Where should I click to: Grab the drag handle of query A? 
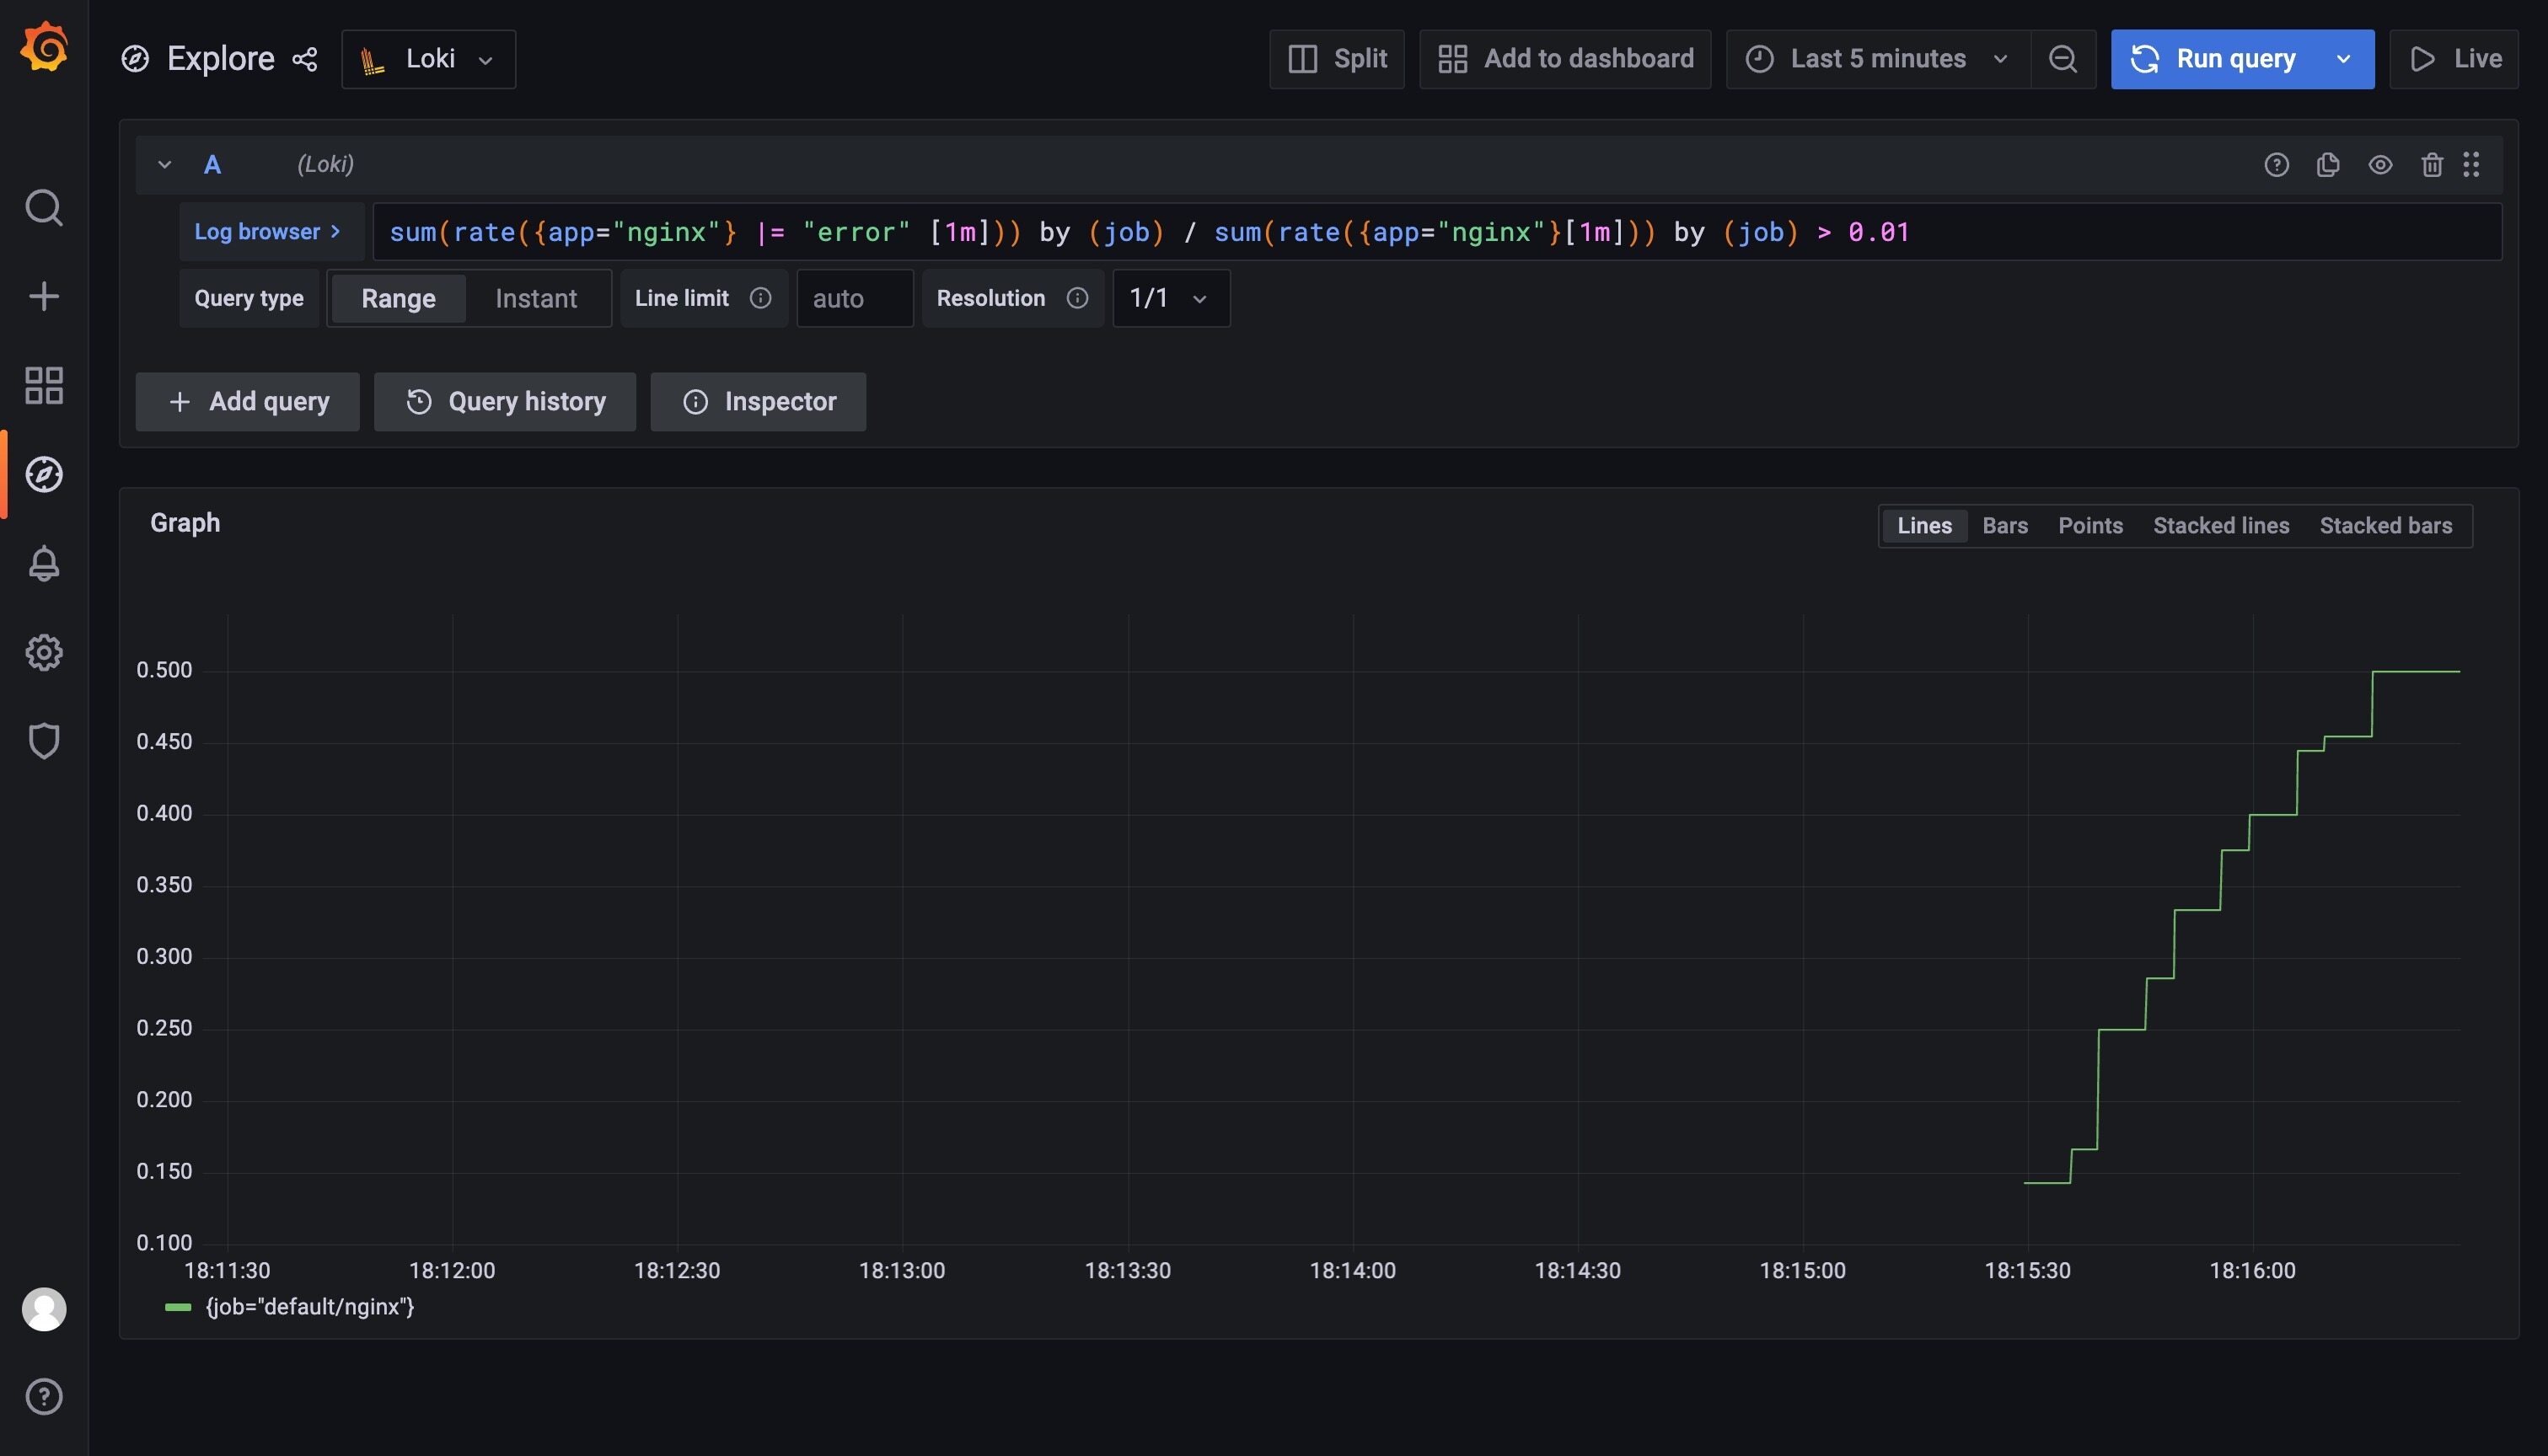(2471, 165)
